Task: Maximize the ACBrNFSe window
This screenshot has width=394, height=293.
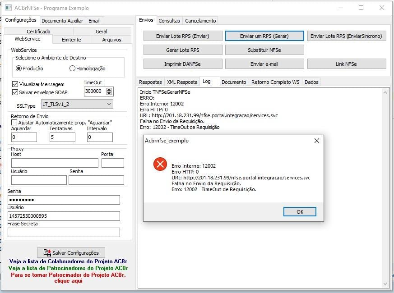Action: (x=361, y=8)
